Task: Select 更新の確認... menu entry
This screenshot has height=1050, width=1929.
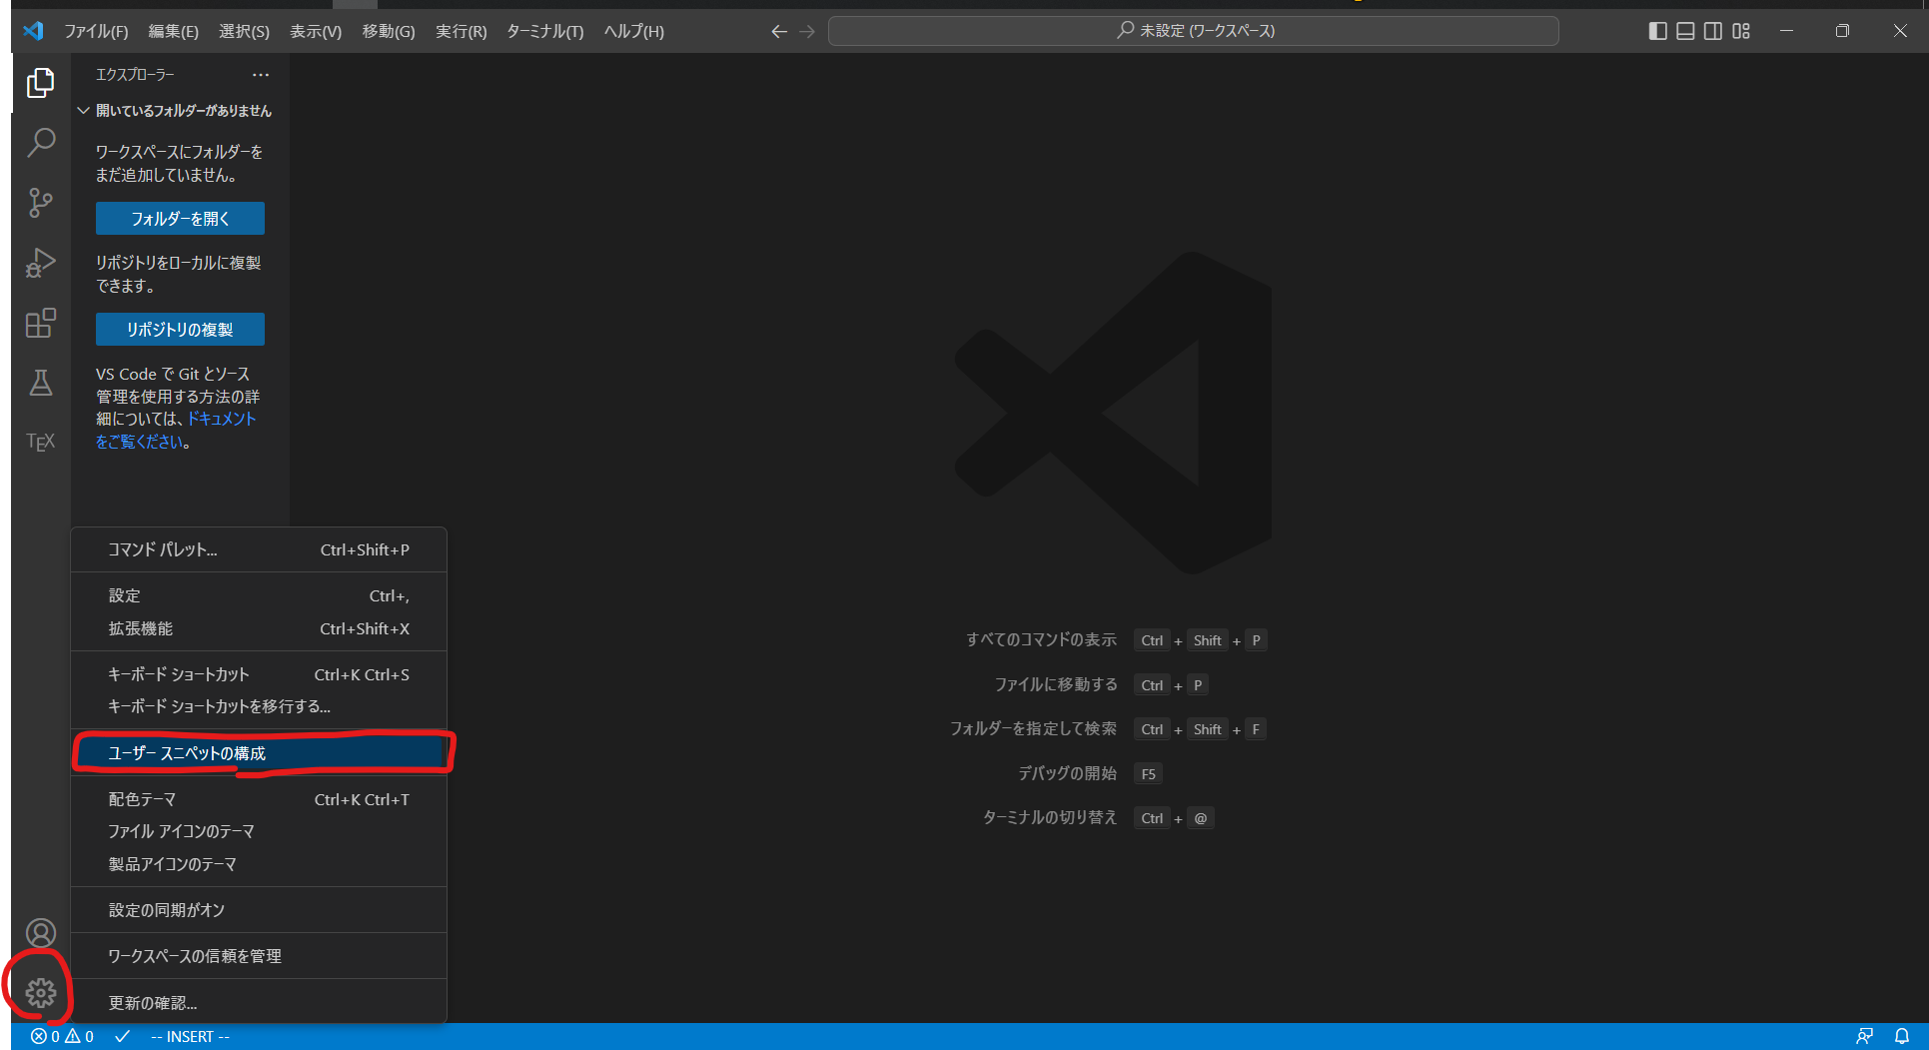Action: [259, 1003]
